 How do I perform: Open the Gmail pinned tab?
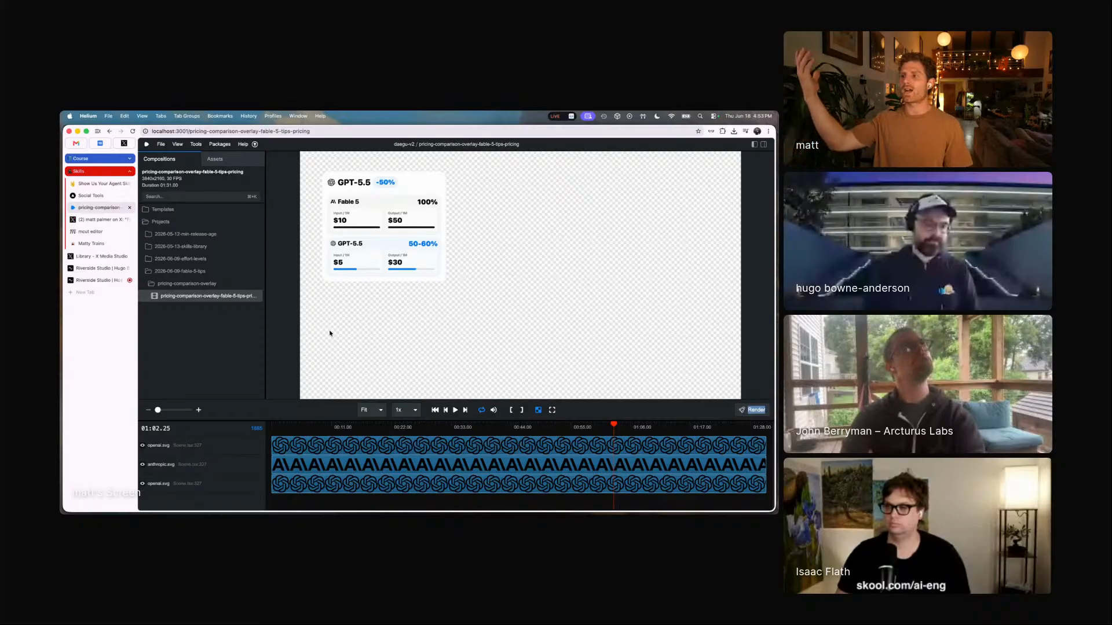(76, 143)
